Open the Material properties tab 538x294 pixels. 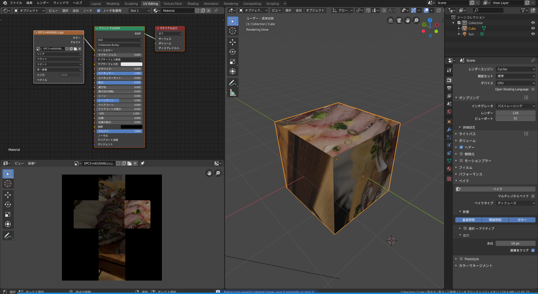coord(449,169)
